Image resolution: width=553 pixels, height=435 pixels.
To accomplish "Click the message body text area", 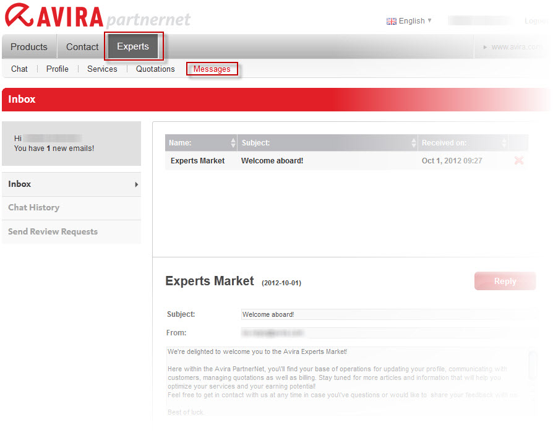I will pos(348,382).
